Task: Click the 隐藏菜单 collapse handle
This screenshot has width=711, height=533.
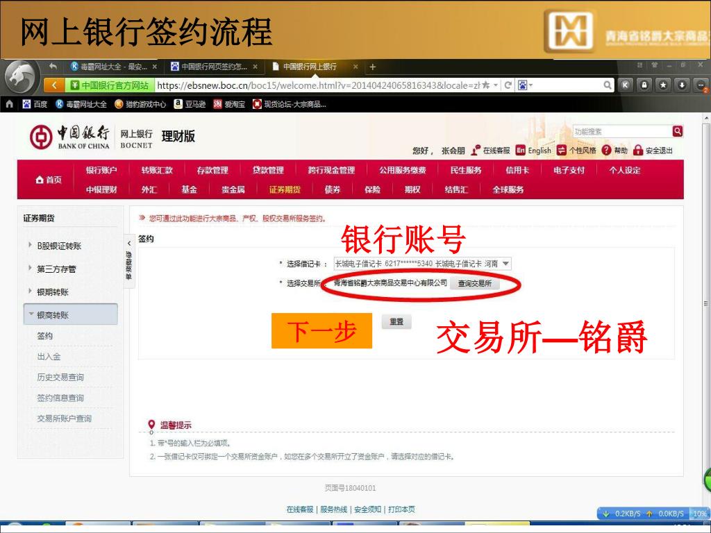Action: click(128, 261)
